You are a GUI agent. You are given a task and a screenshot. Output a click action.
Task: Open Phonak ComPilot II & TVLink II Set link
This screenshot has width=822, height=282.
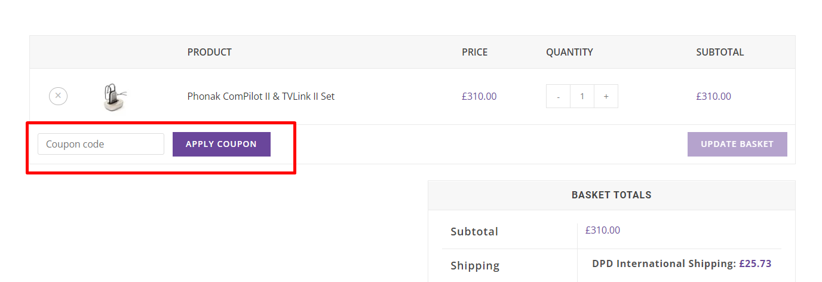point(261,96)
